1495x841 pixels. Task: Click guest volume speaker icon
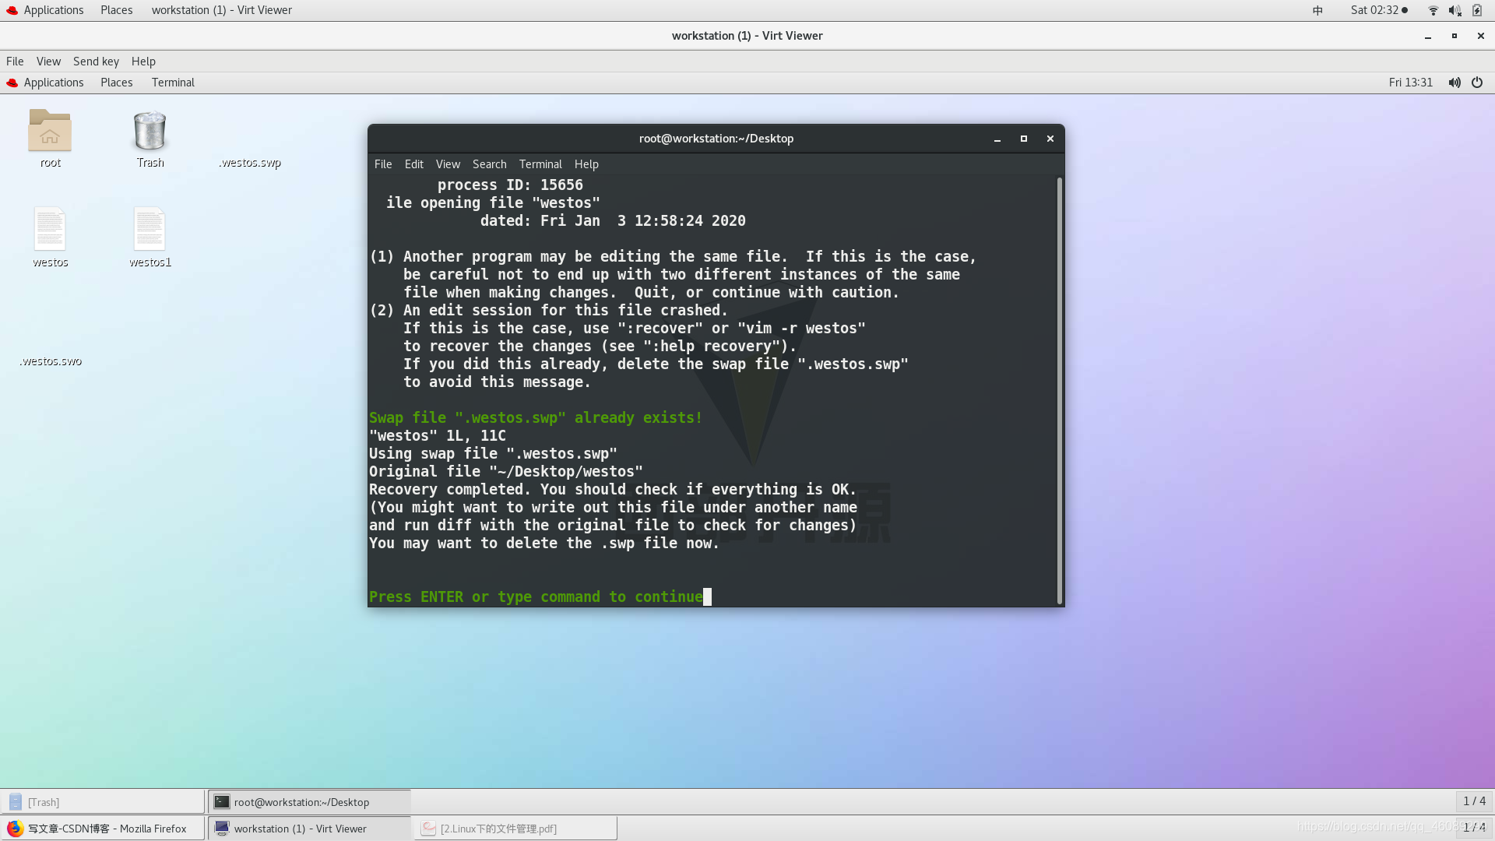(x=1454, y=83)
